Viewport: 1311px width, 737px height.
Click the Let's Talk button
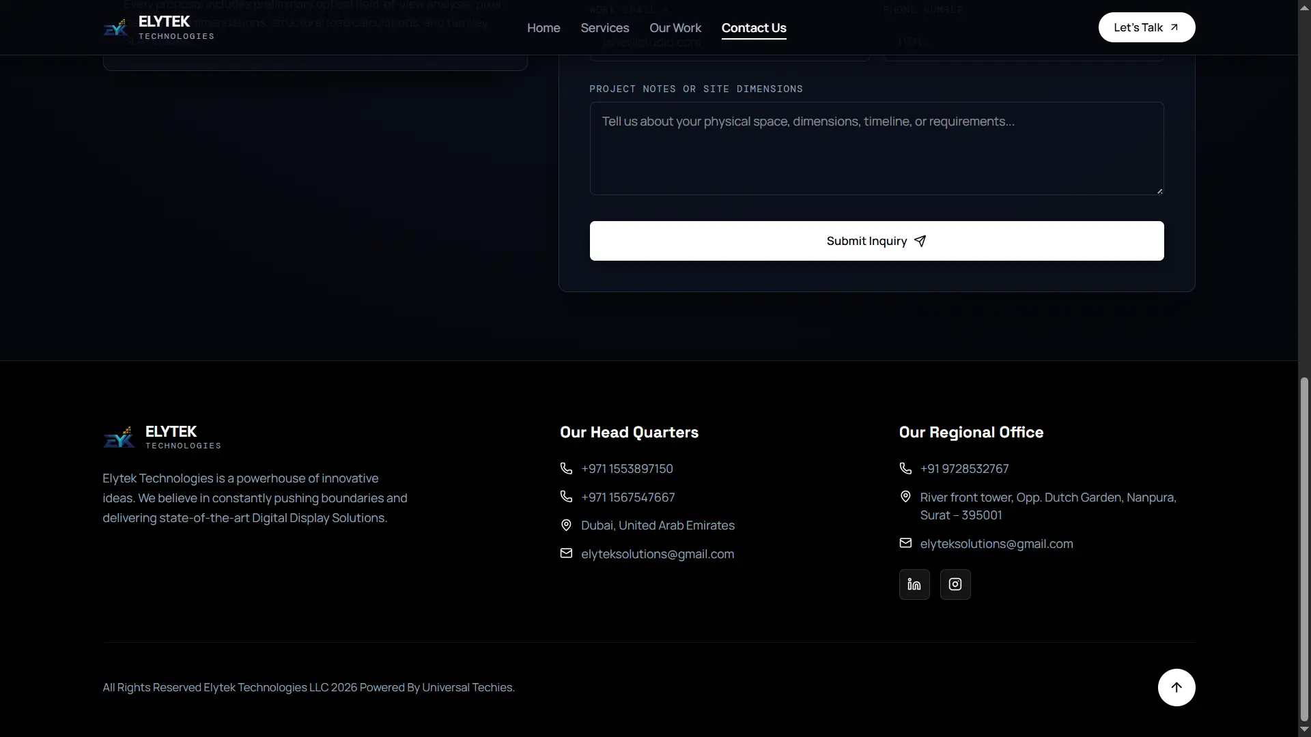[1146, 27]
